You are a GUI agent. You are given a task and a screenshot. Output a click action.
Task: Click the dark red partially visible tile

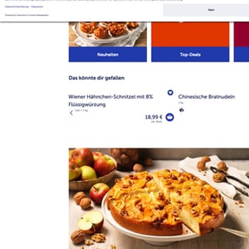[242, 34]
